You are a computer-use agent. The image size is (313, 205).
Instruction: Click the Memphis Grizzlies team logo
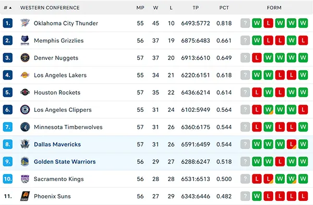click(x=25, y=41)
